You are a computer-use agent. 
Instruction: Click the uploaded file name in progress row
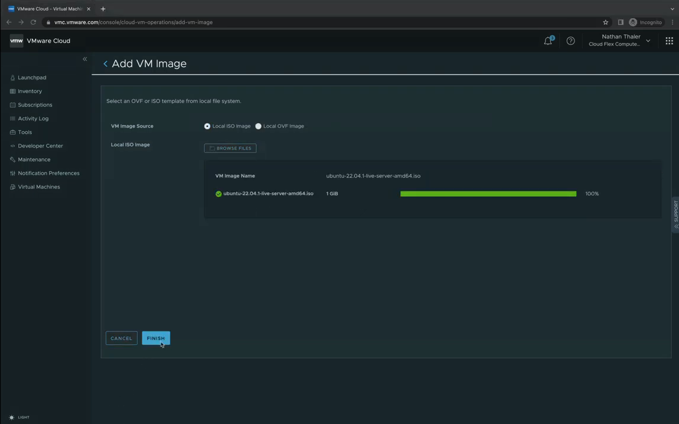[x=269, y=194]
